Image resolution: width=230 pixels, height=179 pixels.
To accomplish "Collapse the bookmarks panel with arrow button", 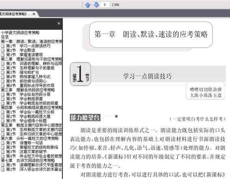I will click(x=59, y=23).
